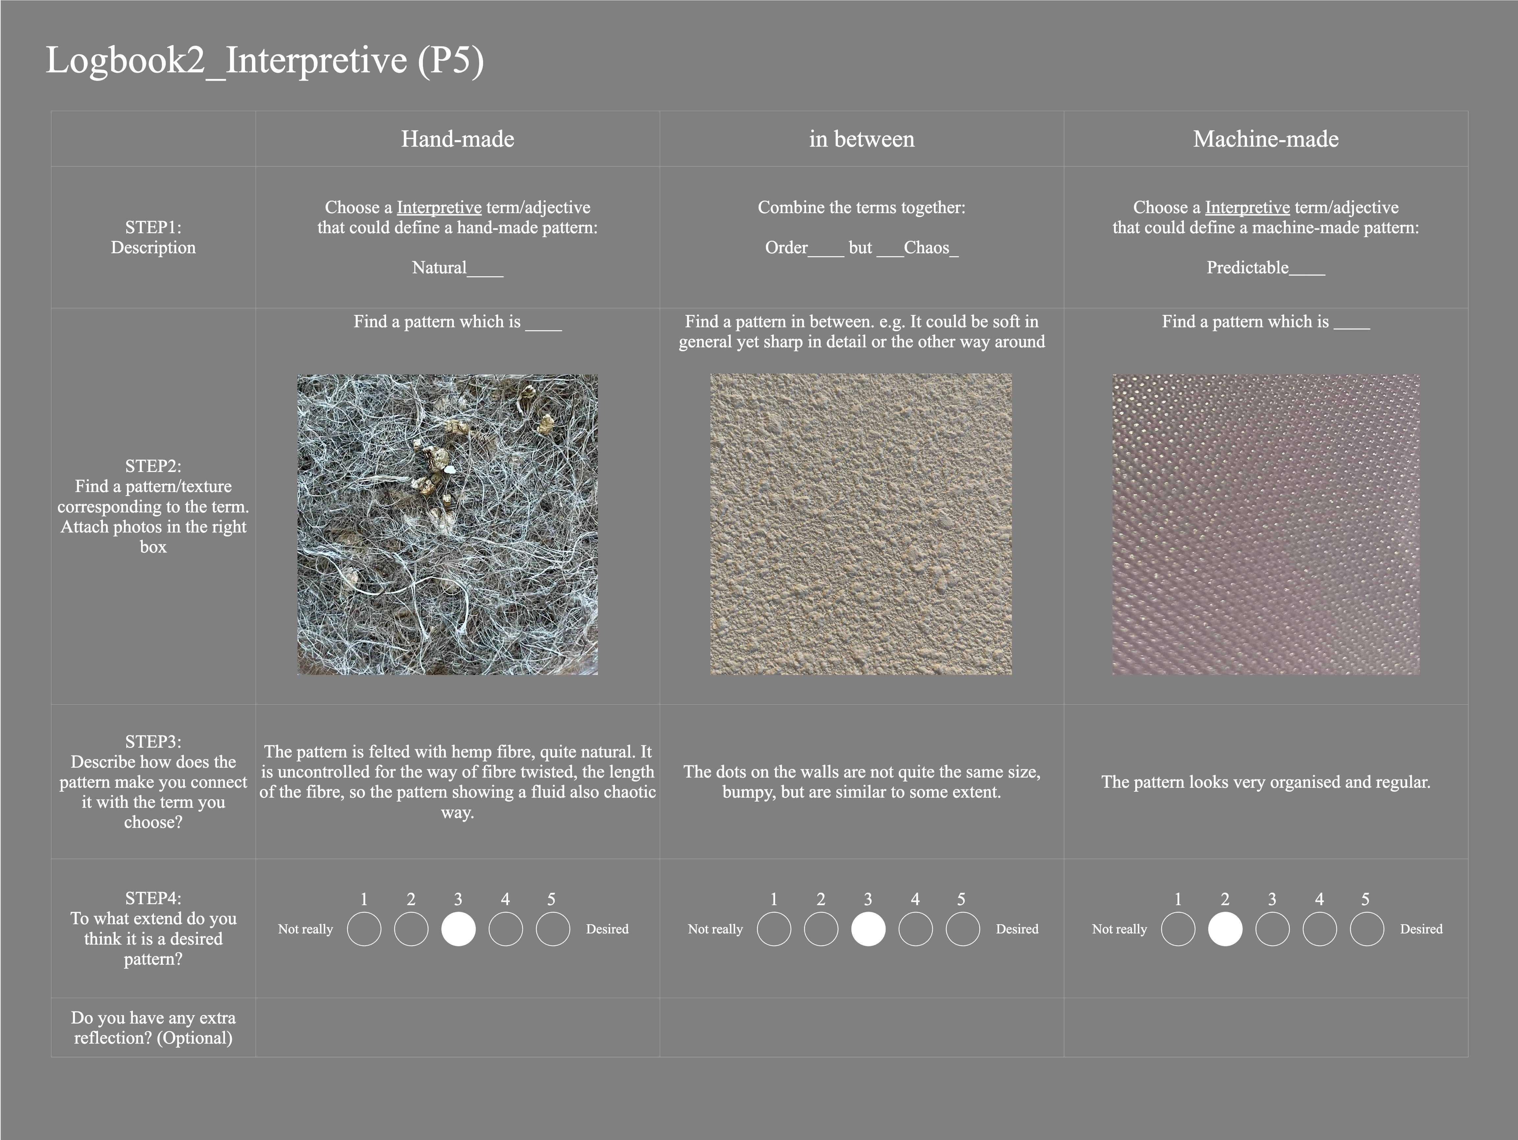Click the 'Order but Chaos' combined field

pos(861,248)
